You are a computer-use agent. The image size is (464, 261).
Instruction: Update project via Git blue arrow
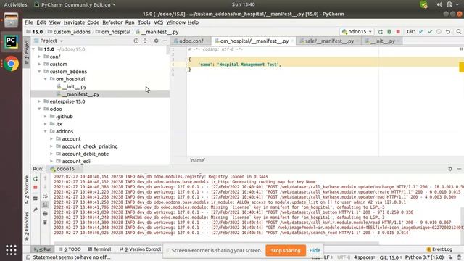[x=421, y=32]
